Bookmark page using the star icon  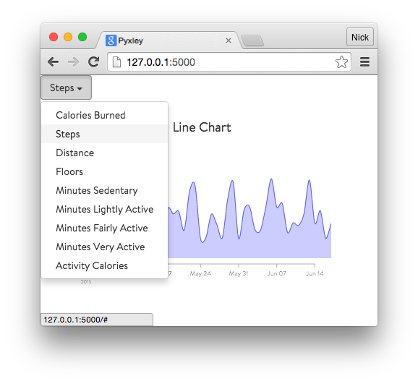coord(341,62)
